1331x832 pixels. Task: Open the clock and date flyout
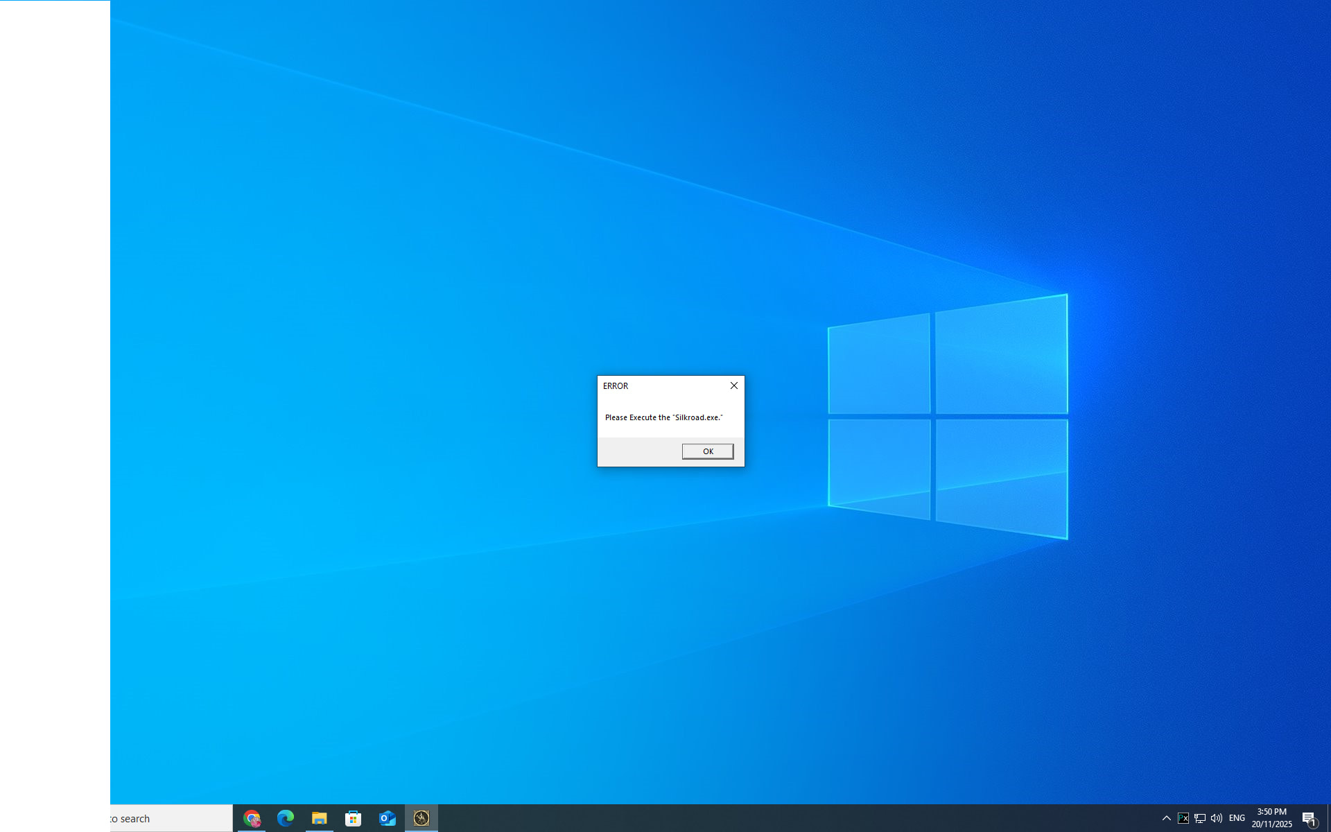click(x=1271, y=818)
